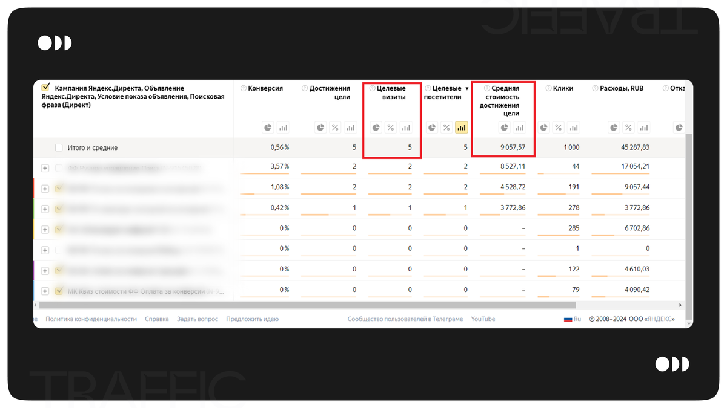Screen dimensions: 727x408
Task: Untick checkbox of the row with 122 clicks
Action: (x=59, y=270)
